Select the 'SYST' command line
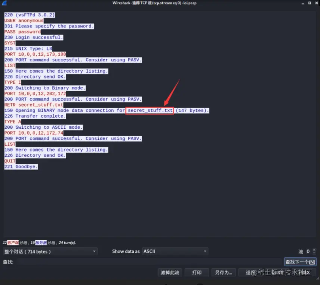This screenshot has width=320, height=285. pos(10,43)
